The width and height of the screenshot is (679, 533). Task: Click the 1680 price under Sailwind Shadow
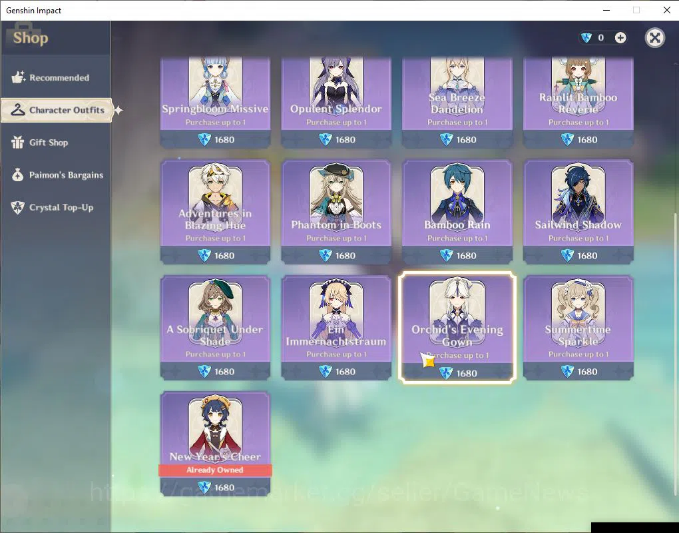(587, 256)
